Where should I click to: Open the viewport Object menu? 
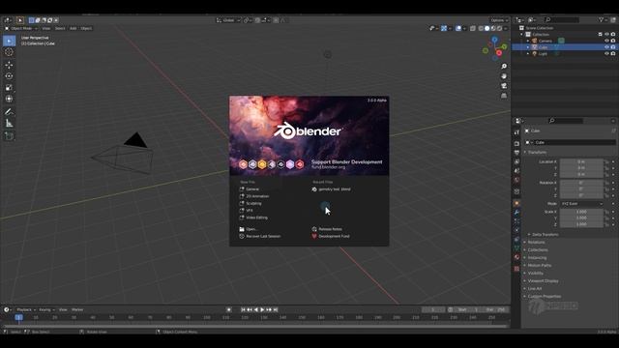pos(86,28)
